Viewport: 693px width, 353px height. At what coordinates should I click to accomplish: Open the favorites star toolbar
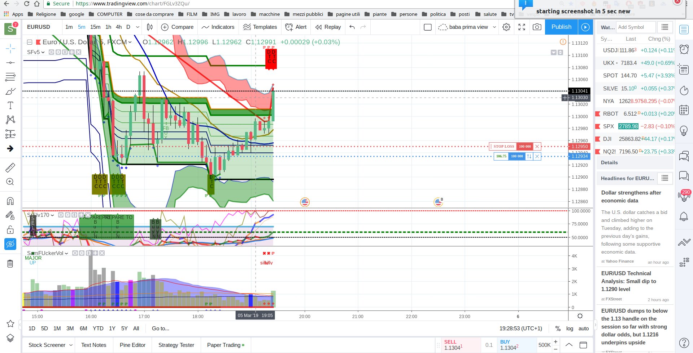[x=10, y=323]
